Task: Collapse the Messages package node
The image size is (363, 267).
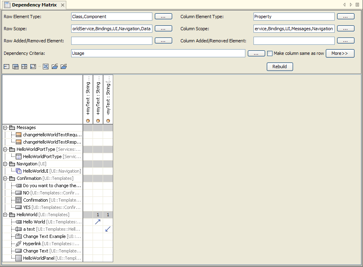Action: point(5,127)
